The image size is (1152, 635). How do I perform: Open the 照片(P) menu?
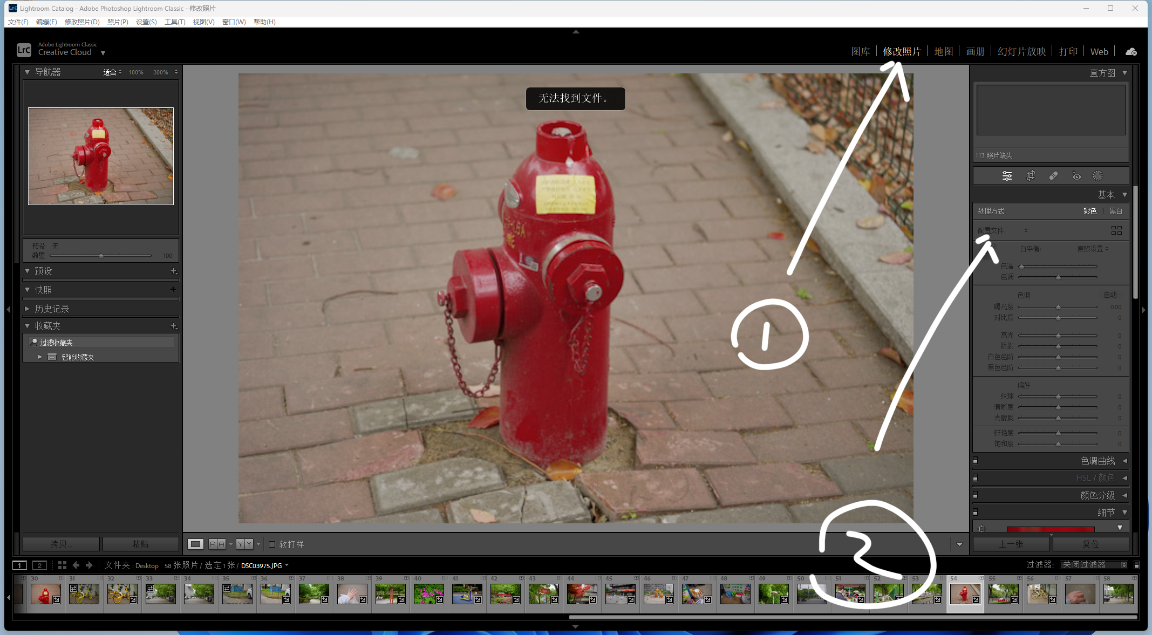click(x=118, y=22)
